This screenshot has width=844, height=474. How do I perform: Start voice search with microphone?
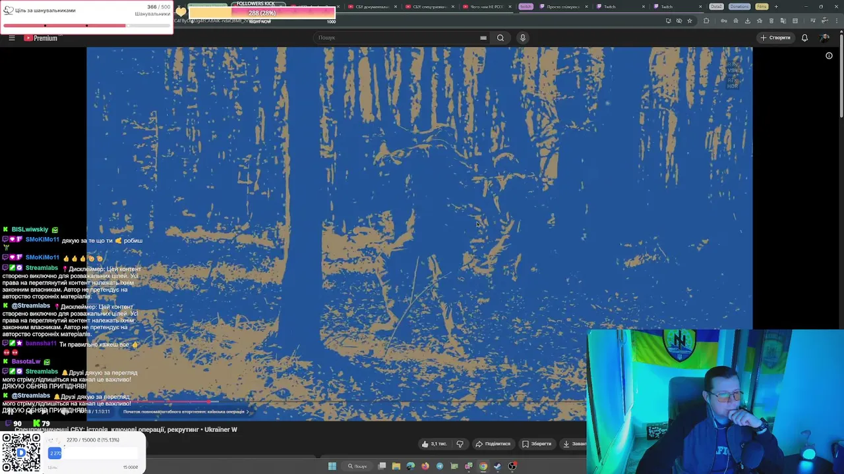(523, 38)
